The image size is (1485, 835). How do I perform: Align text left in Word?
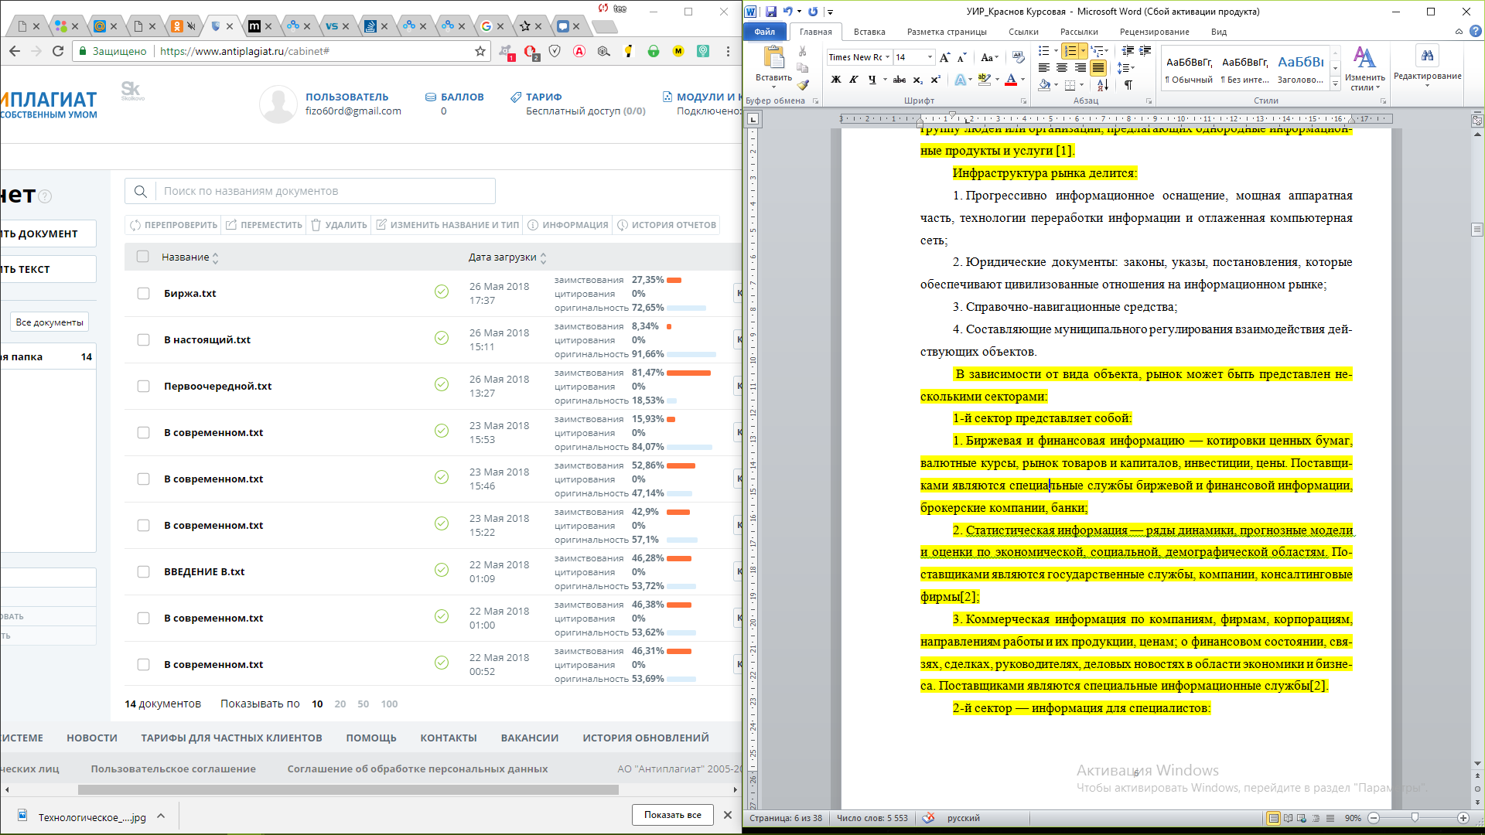click(x=1043, y=68)
